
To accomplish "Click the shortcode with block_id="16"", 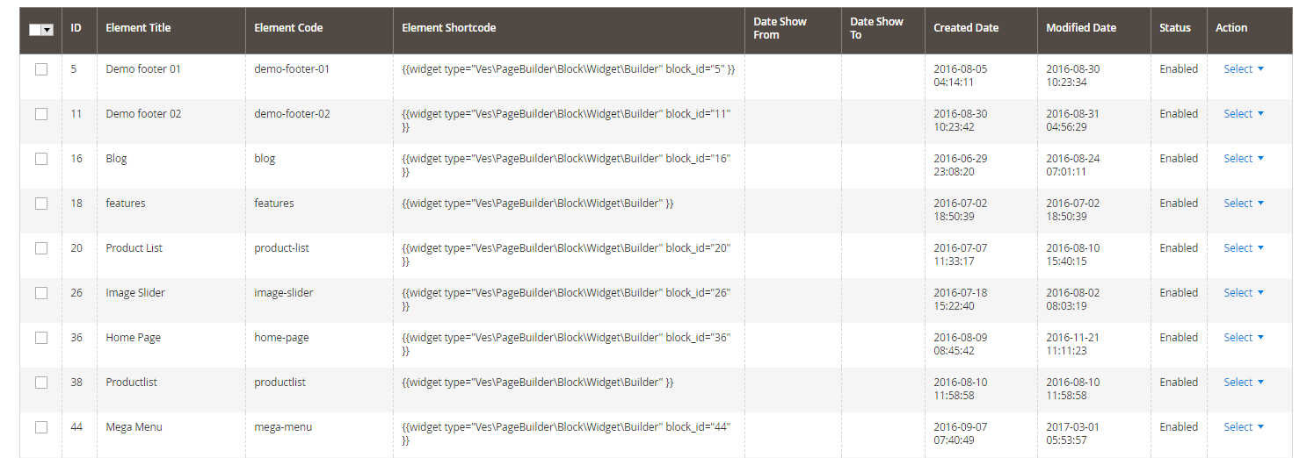I will pyautogui.click(x=566, y=165).
